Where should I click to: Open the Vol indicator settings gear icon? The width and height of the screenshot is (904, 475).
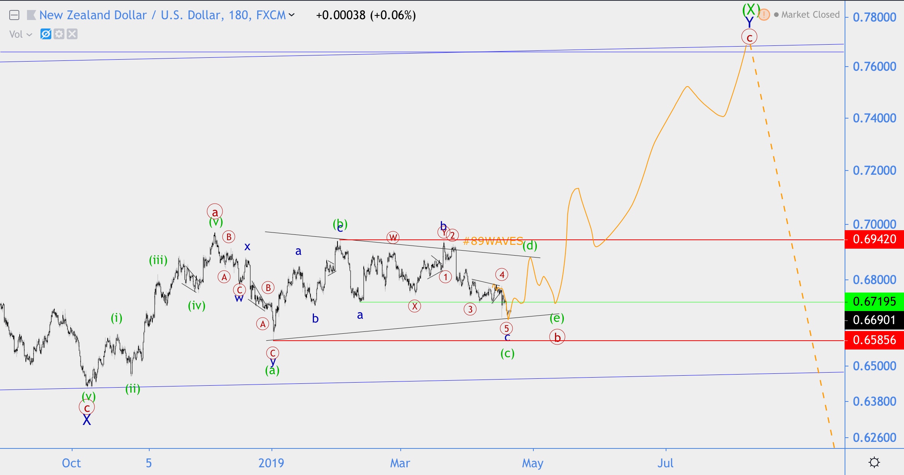(59, 34)
